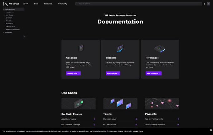Open the language globe selector

204,4
